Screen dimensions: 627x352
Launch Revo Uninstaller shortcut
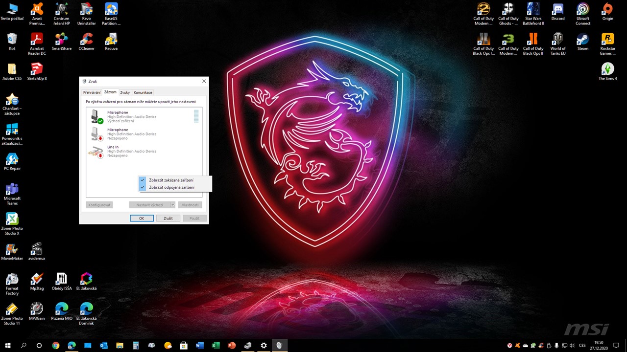[87, 14]
